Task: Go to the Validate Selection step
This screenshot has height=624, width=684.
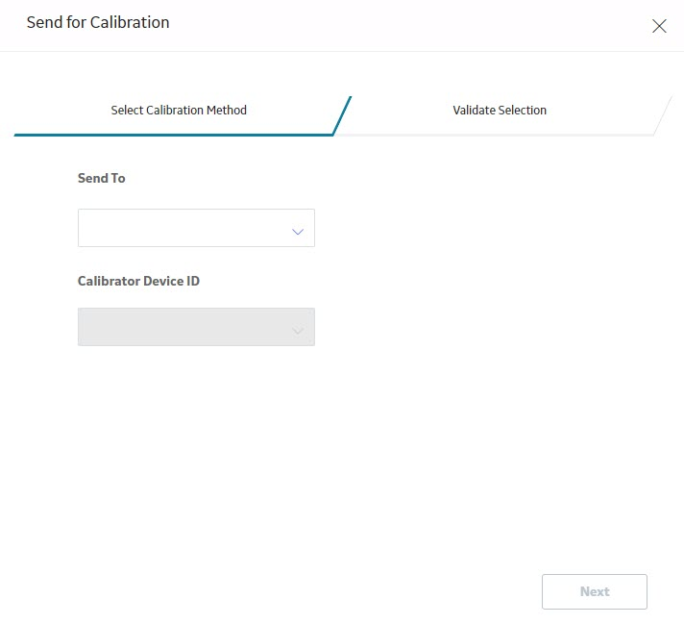Action: (500, 110)
